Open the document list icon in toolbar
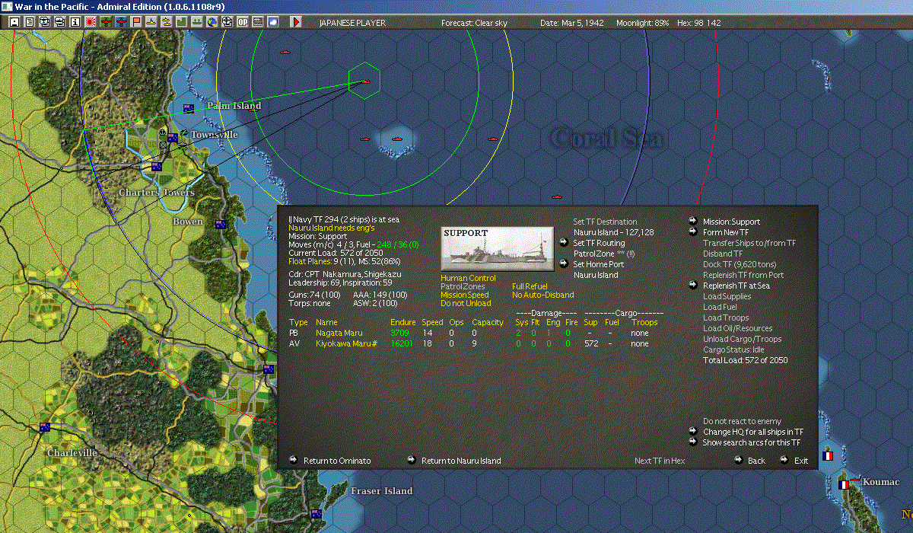 pyautogui.click(x=30, y=22)
